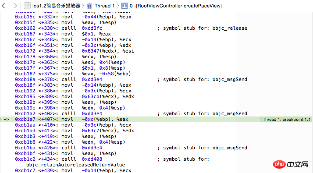Click the Thread 1: breakpoint 1.1 annotation

pyautogui.click(x=286, y=119)
